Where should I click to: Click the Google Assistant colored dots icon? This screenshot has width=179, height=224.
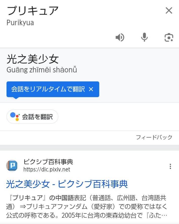pyautogui.click(x=15, y=117)
